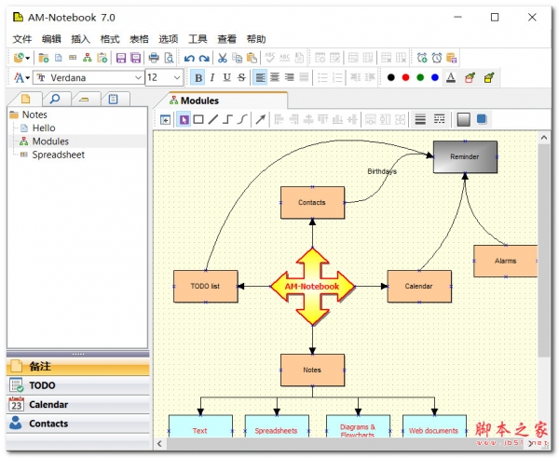Toggle strikethrough formatting
This screenshot has width=559, height=458.
[241, 77]
